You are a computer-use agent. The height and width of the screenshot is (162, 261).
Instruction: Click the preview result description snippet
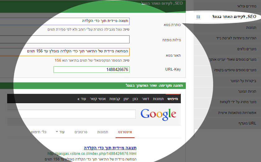pos(90,159)
